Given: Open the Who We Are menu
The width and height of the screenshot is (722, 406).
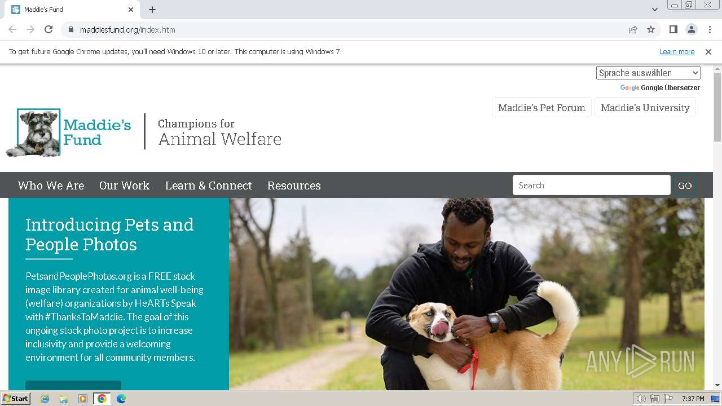Looking at the screenshot, I should pos(51,186).
